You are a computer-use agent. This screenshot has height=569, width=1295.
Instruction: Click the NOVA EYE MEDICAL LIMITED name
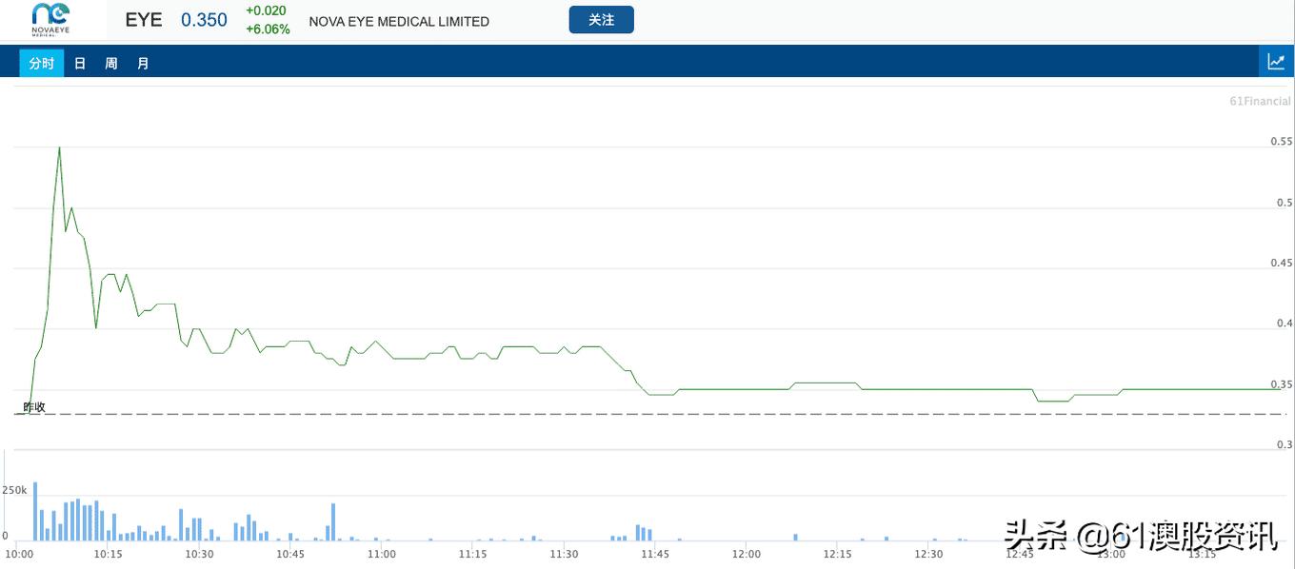pyautogui.click(x=399, y=22)
